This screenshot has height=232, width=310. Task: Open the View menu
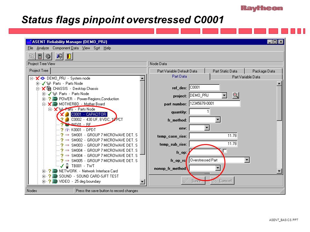point(86,48)
